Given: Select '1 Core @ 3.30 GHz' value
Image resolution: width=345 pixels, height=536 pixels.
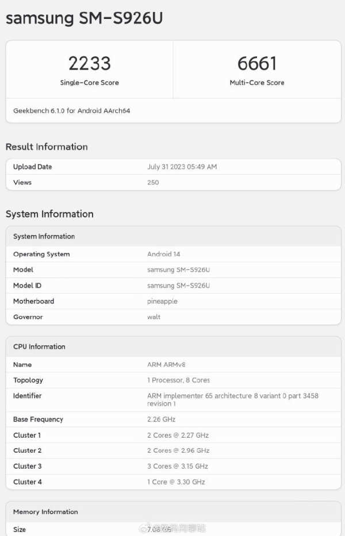Looking at the screenshot, I should coord(177,482).
